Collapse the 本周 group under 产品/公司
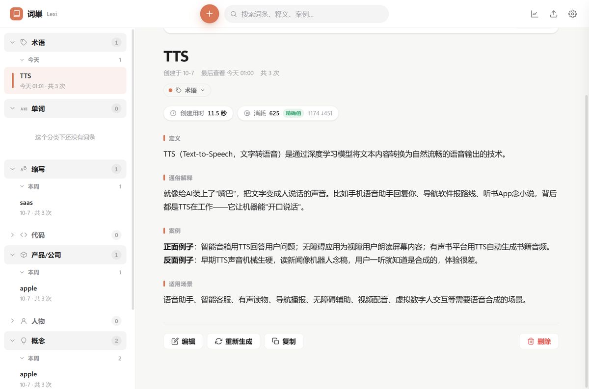The width and height of the screenshot is (589, 389). [x=22, y=272]
